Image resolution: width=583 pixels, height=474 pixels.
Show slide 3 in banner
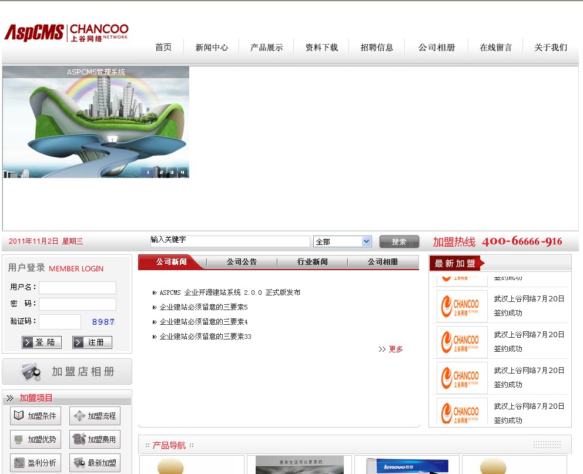(x=172, y=172)
